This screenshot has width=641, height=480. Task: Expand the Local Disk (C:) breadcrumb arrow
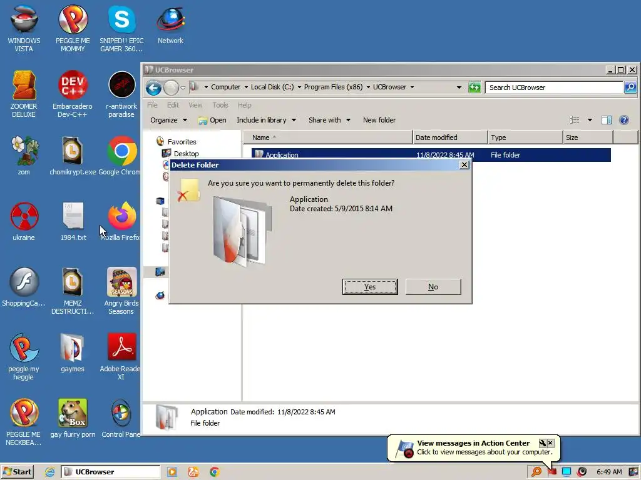tap(299, 87)
